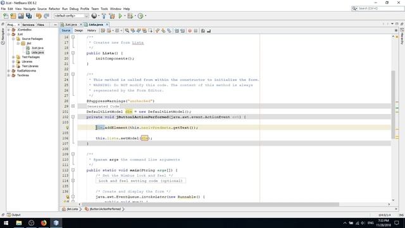Open the Profile Project dropdown arrow
405x228 pixels.
click(146, 16)
